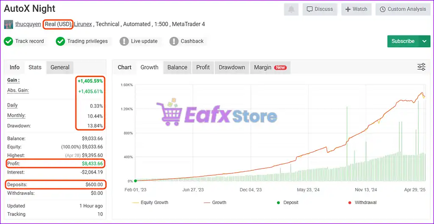The width and height of the screenshot is (434, 224).
Task: Click the Live update warning icon
Action: coord(124,41)
